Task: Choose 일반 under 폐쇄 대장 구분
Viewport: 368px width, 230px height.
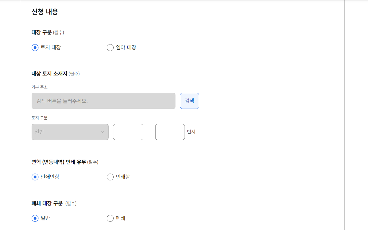Action: (x=35, y=218)
